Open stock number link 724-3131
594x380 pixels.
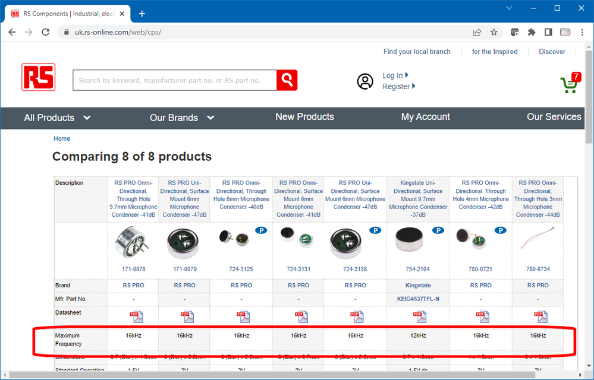(x=298, y=269)
